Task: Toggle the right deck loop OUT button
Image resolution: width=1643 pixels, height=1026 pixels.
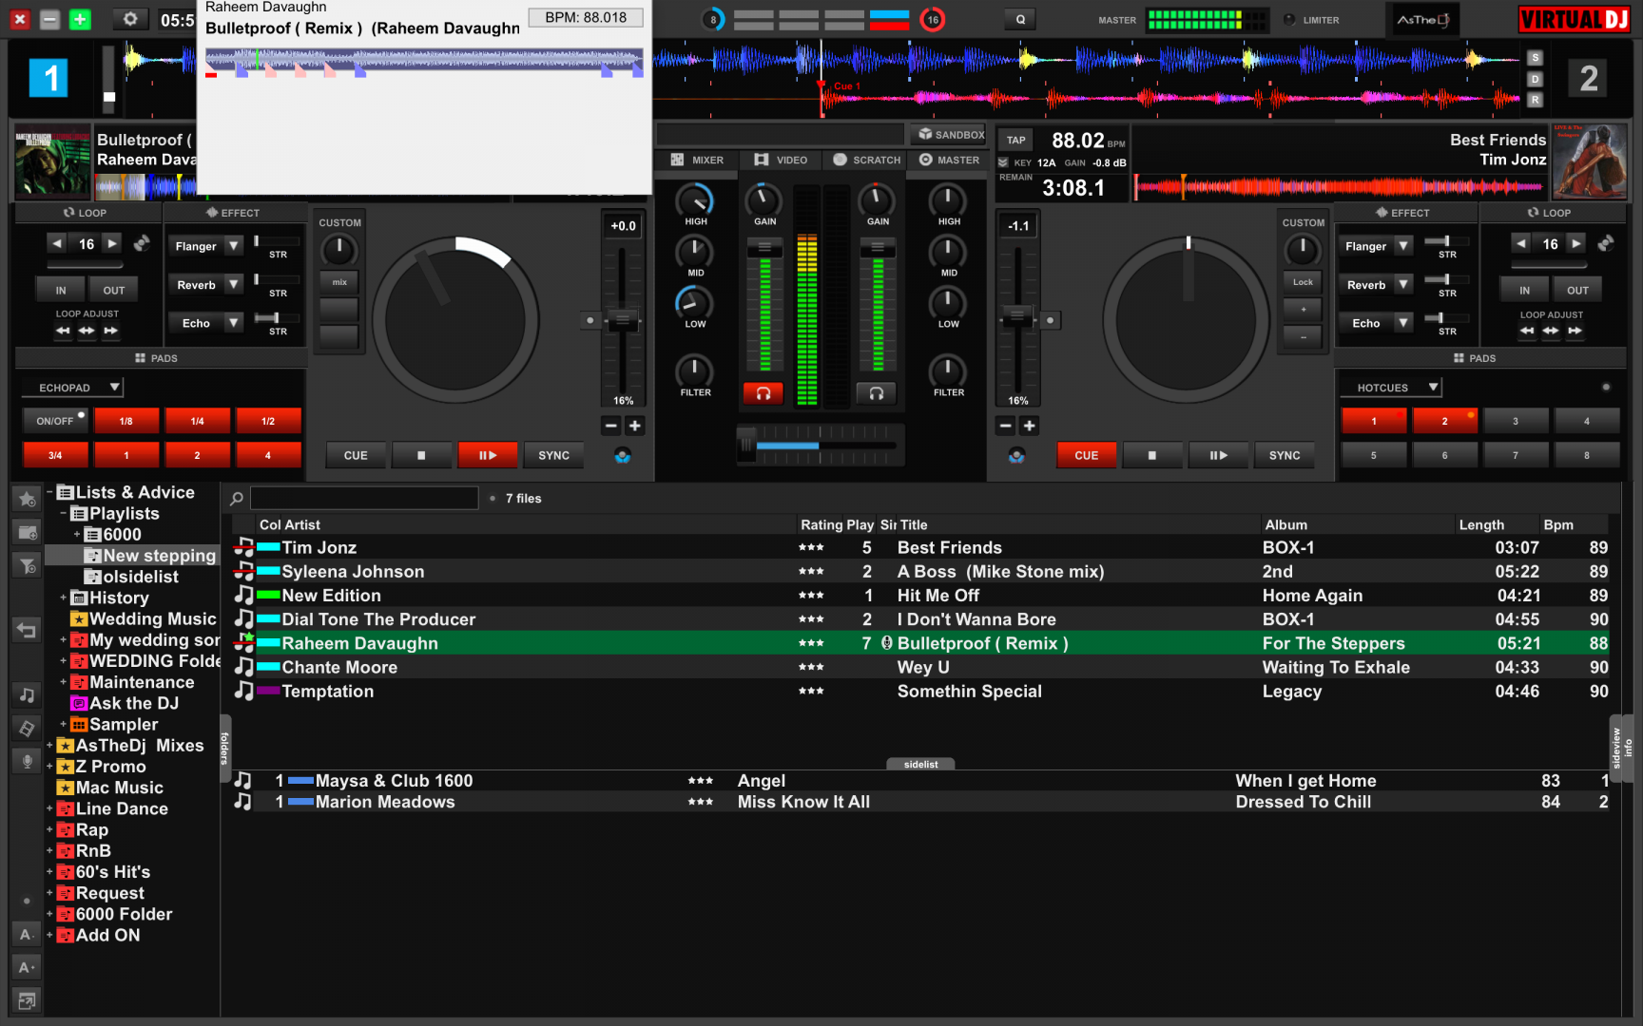Action: click(1577, 291)
